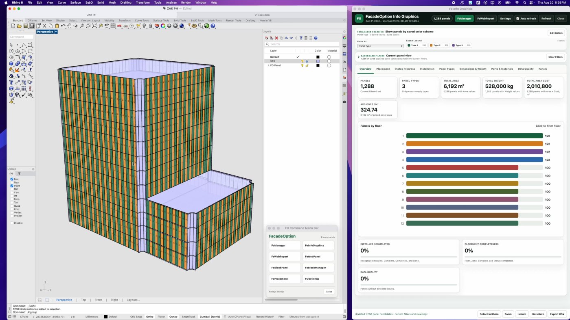Select the arrow pointer tool in left toolbox
The width and height of the screenshot is (570, 320).
pyautogui.click(x=11, y=45)
